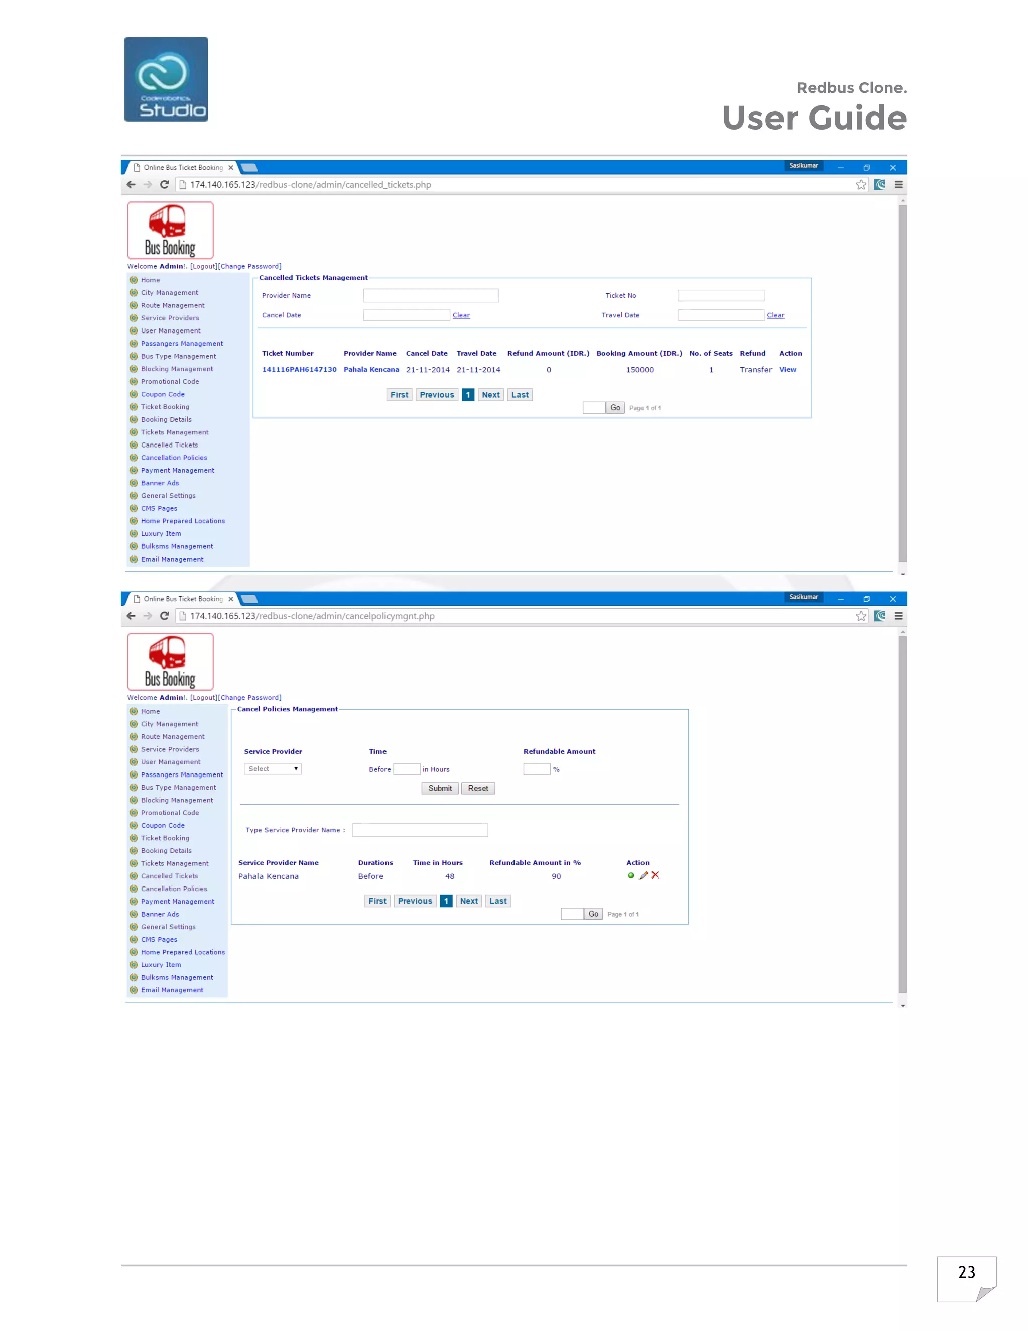Click First in cancelled tickets pagination
Image resolution: width=1028 pixels, height=1331 pixels.
pyautogui.click(x=400, y=395)
